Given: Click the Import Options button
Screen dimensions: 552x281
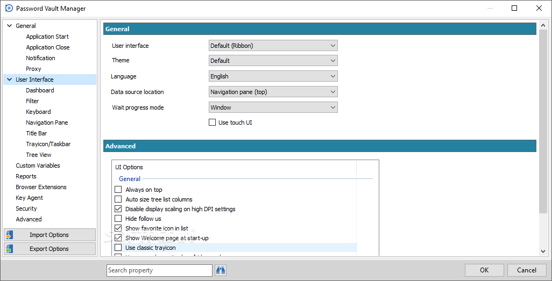Looking at the screenshot, I should click(x=49, y=235).
